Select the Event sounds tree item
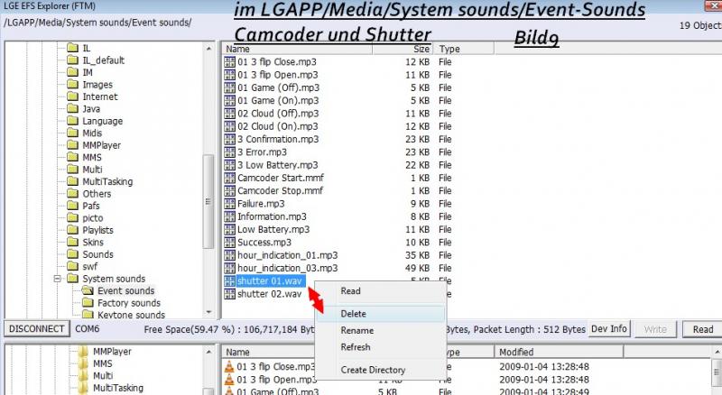This screenshot has height=395, width=722. [125, 291]
